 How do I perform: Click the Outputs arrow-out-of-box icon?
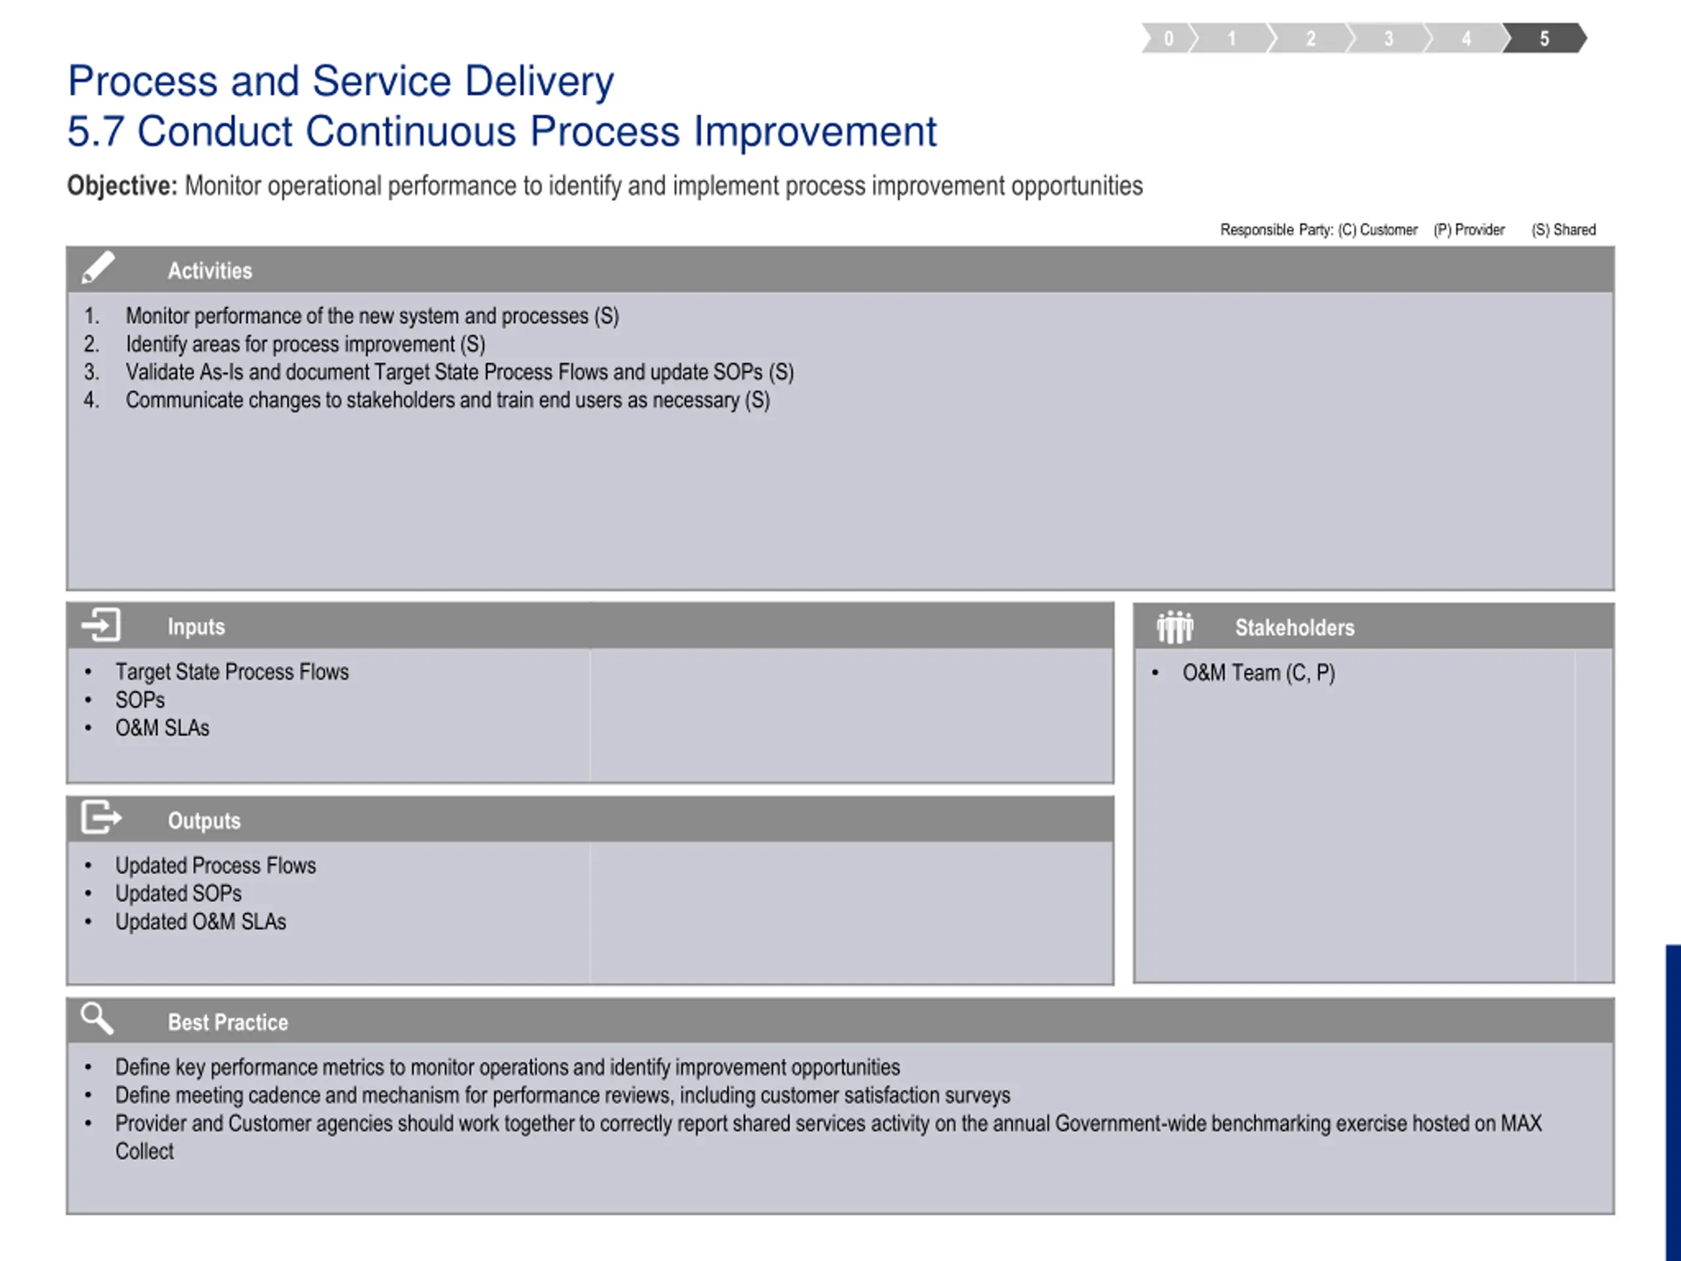[101, 818]
